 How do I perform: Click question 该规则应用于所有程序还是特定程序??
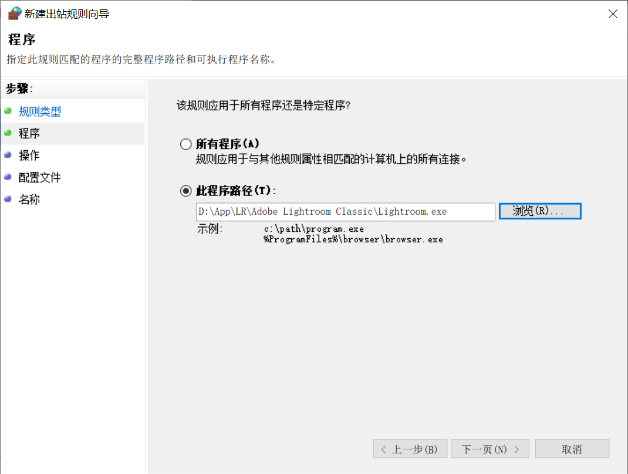[x=264, y=105]
